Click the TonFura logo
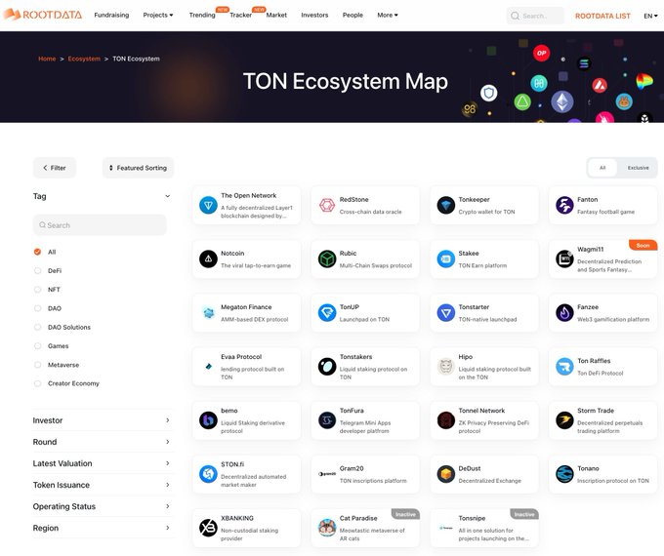 pyautogui.click(x=327, y=420)
